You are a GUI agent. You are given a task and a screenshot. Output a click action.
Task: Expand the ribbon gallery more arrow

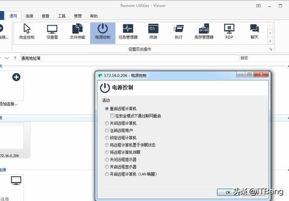click(x=270, y=41)
